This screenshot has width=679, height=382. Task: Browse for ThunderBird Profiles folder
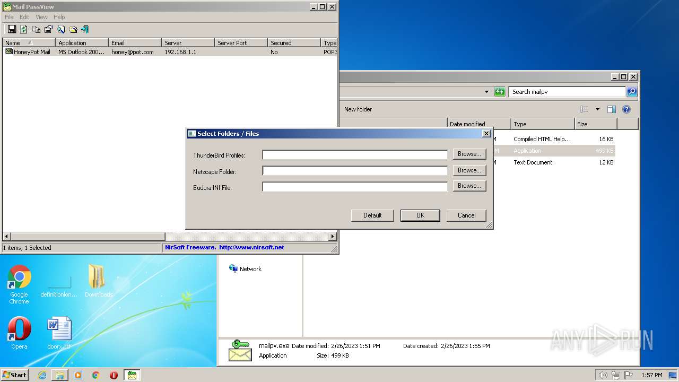pyautogui.click(x=469, y=154)
